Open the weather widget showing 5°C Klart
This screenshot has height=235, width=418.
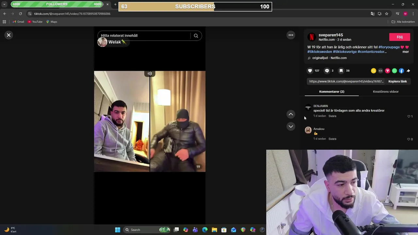click(10, 230)
